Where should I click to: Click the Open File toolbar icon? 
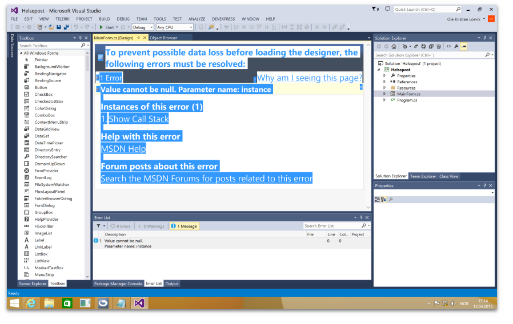51,27
